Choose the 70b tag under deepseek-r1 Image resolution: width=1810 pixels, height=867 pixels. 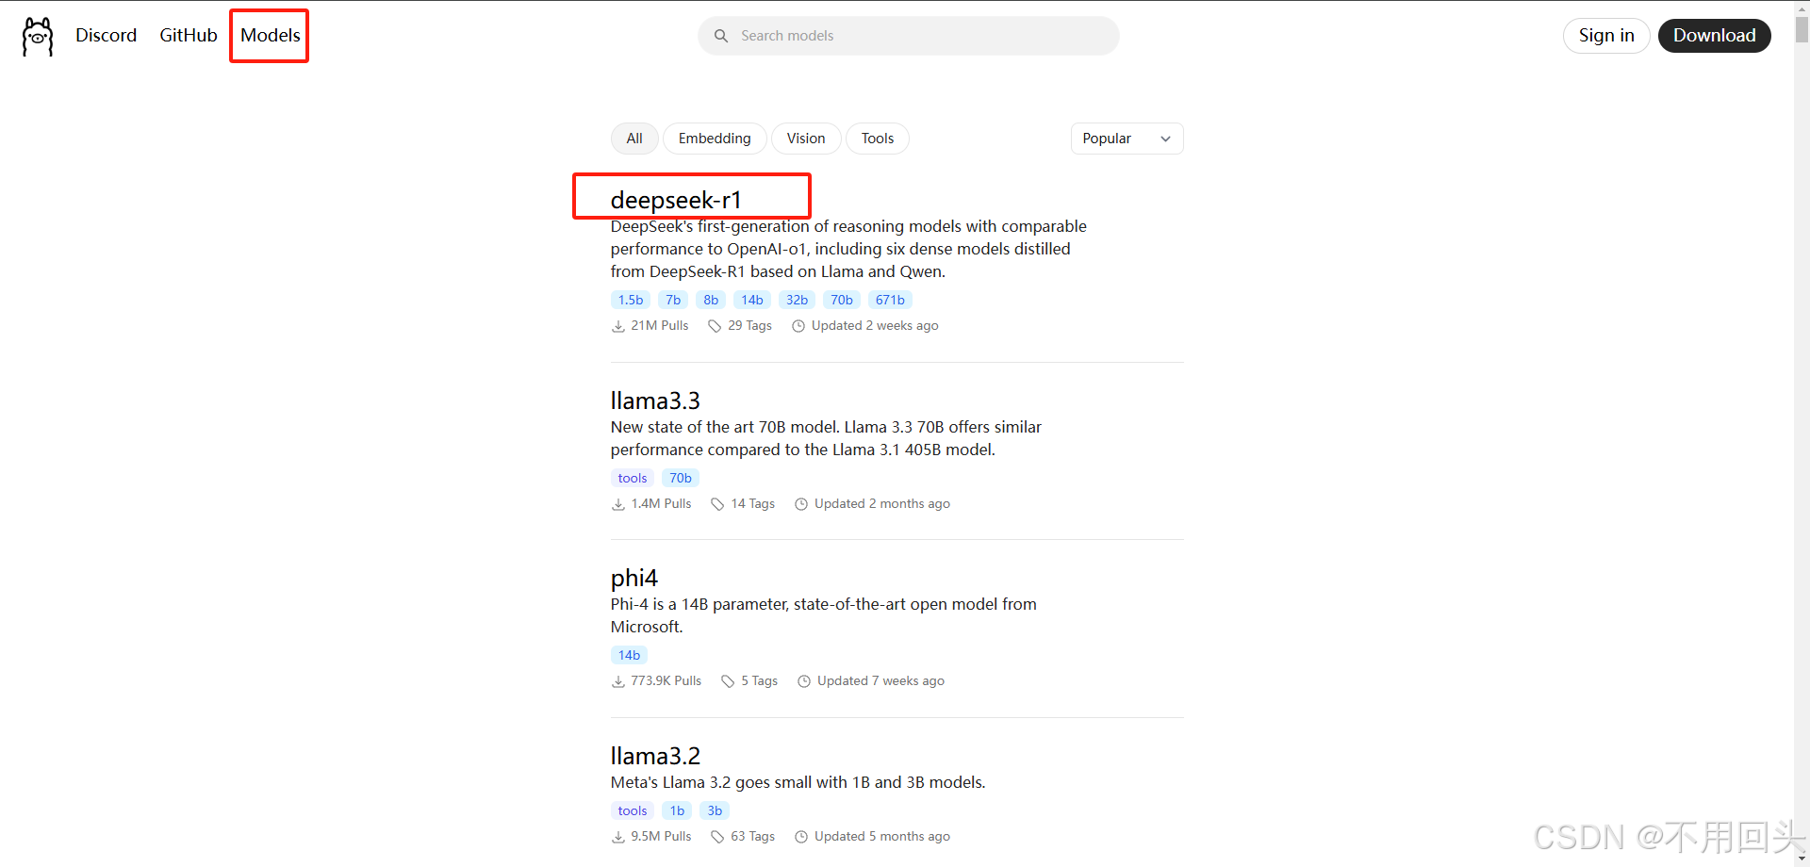pyautogui.click(x=842, y=301)
